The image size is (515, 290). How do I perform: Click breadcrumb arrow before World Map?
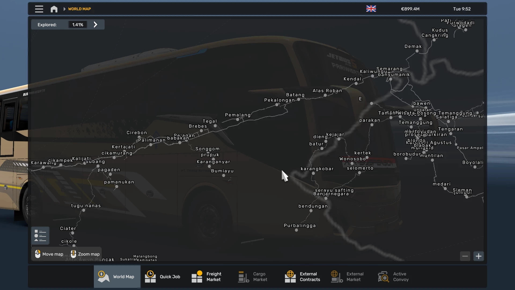64,9
